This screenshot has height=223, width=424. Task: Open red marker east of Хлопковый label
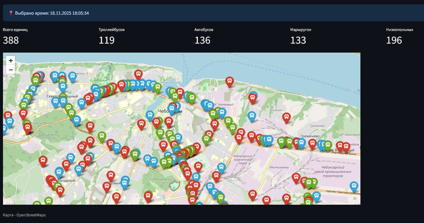coord(252,98)
